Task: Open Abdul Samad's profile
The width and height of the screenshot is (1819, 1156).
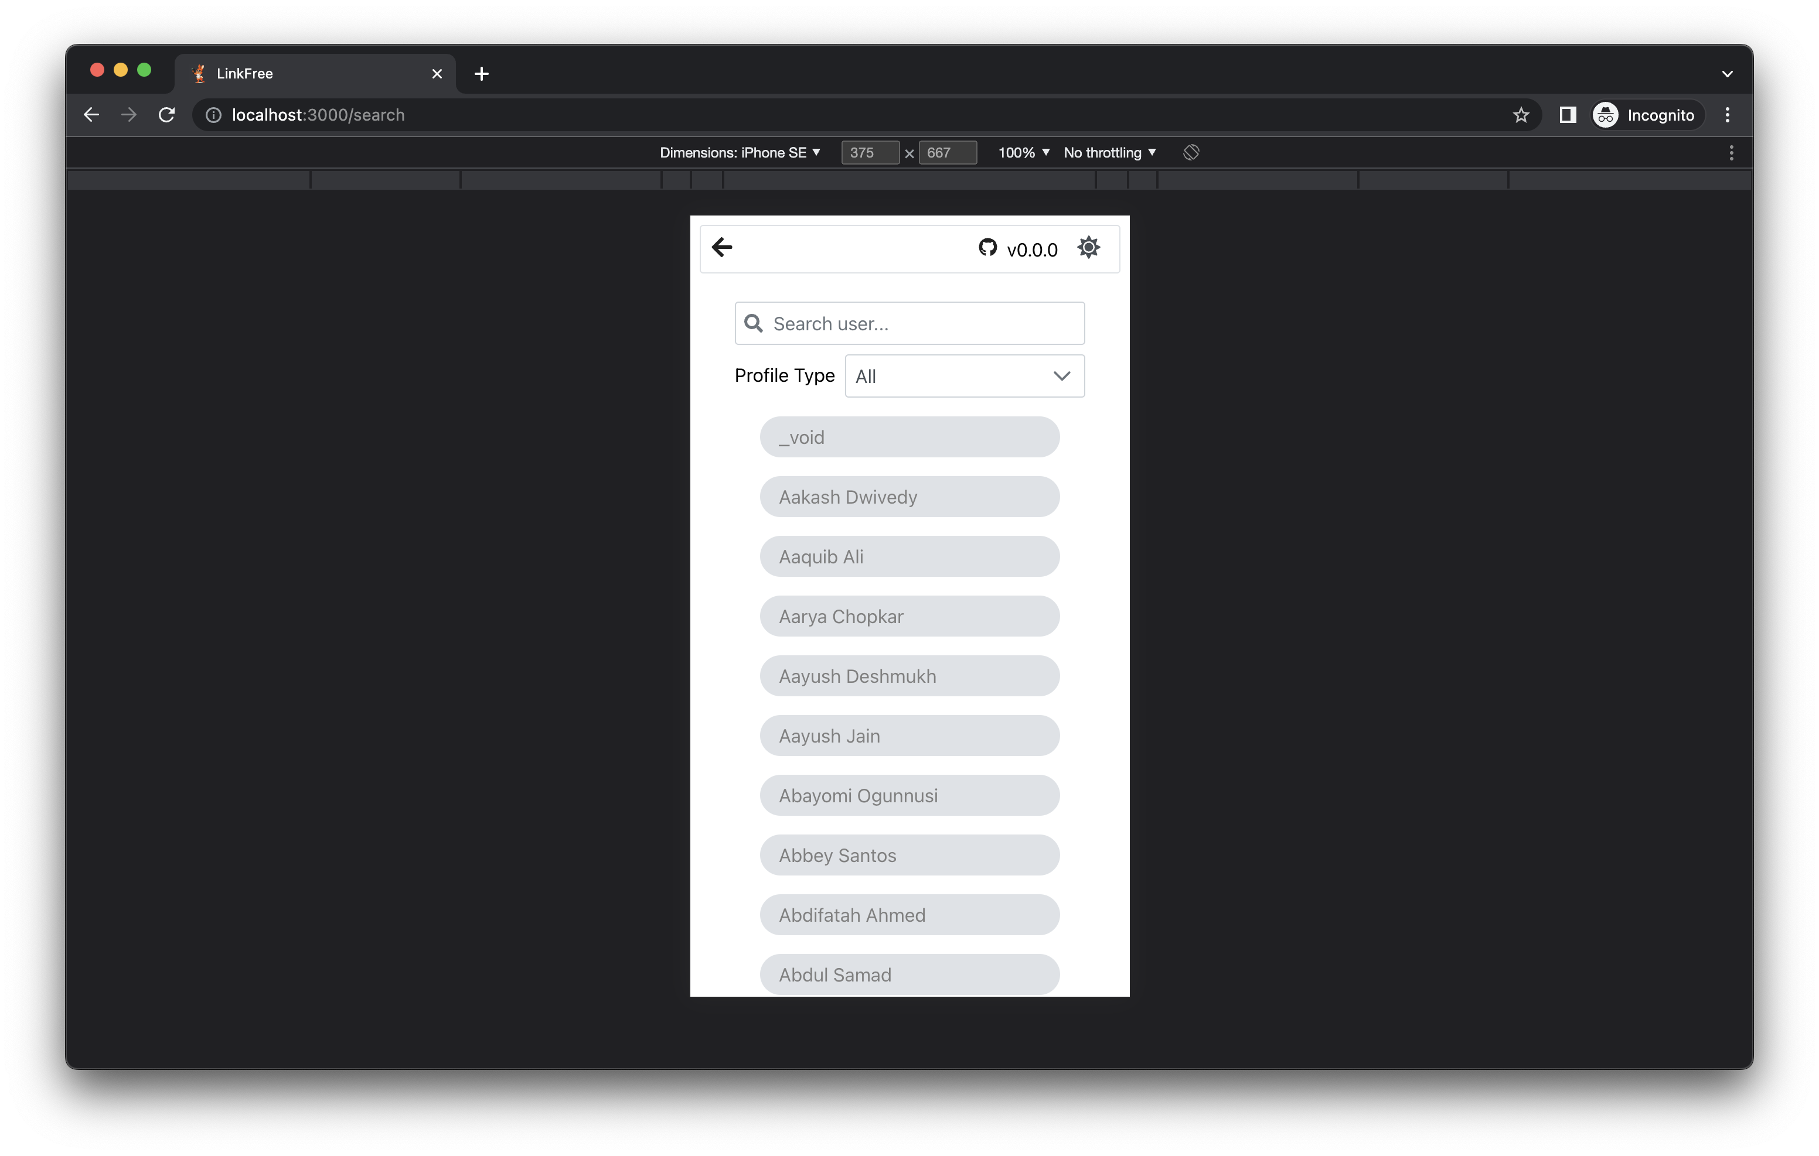Action: point(909,974)
